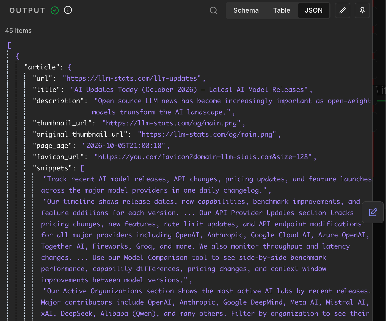386x321 pixels.
Task: Open the output info icon
Action: (68, 10)
